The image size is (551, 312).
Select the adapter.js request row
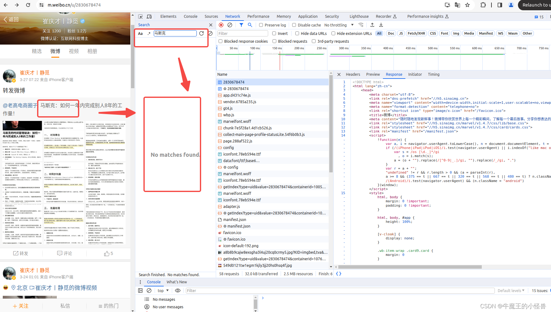click(273, 207)
